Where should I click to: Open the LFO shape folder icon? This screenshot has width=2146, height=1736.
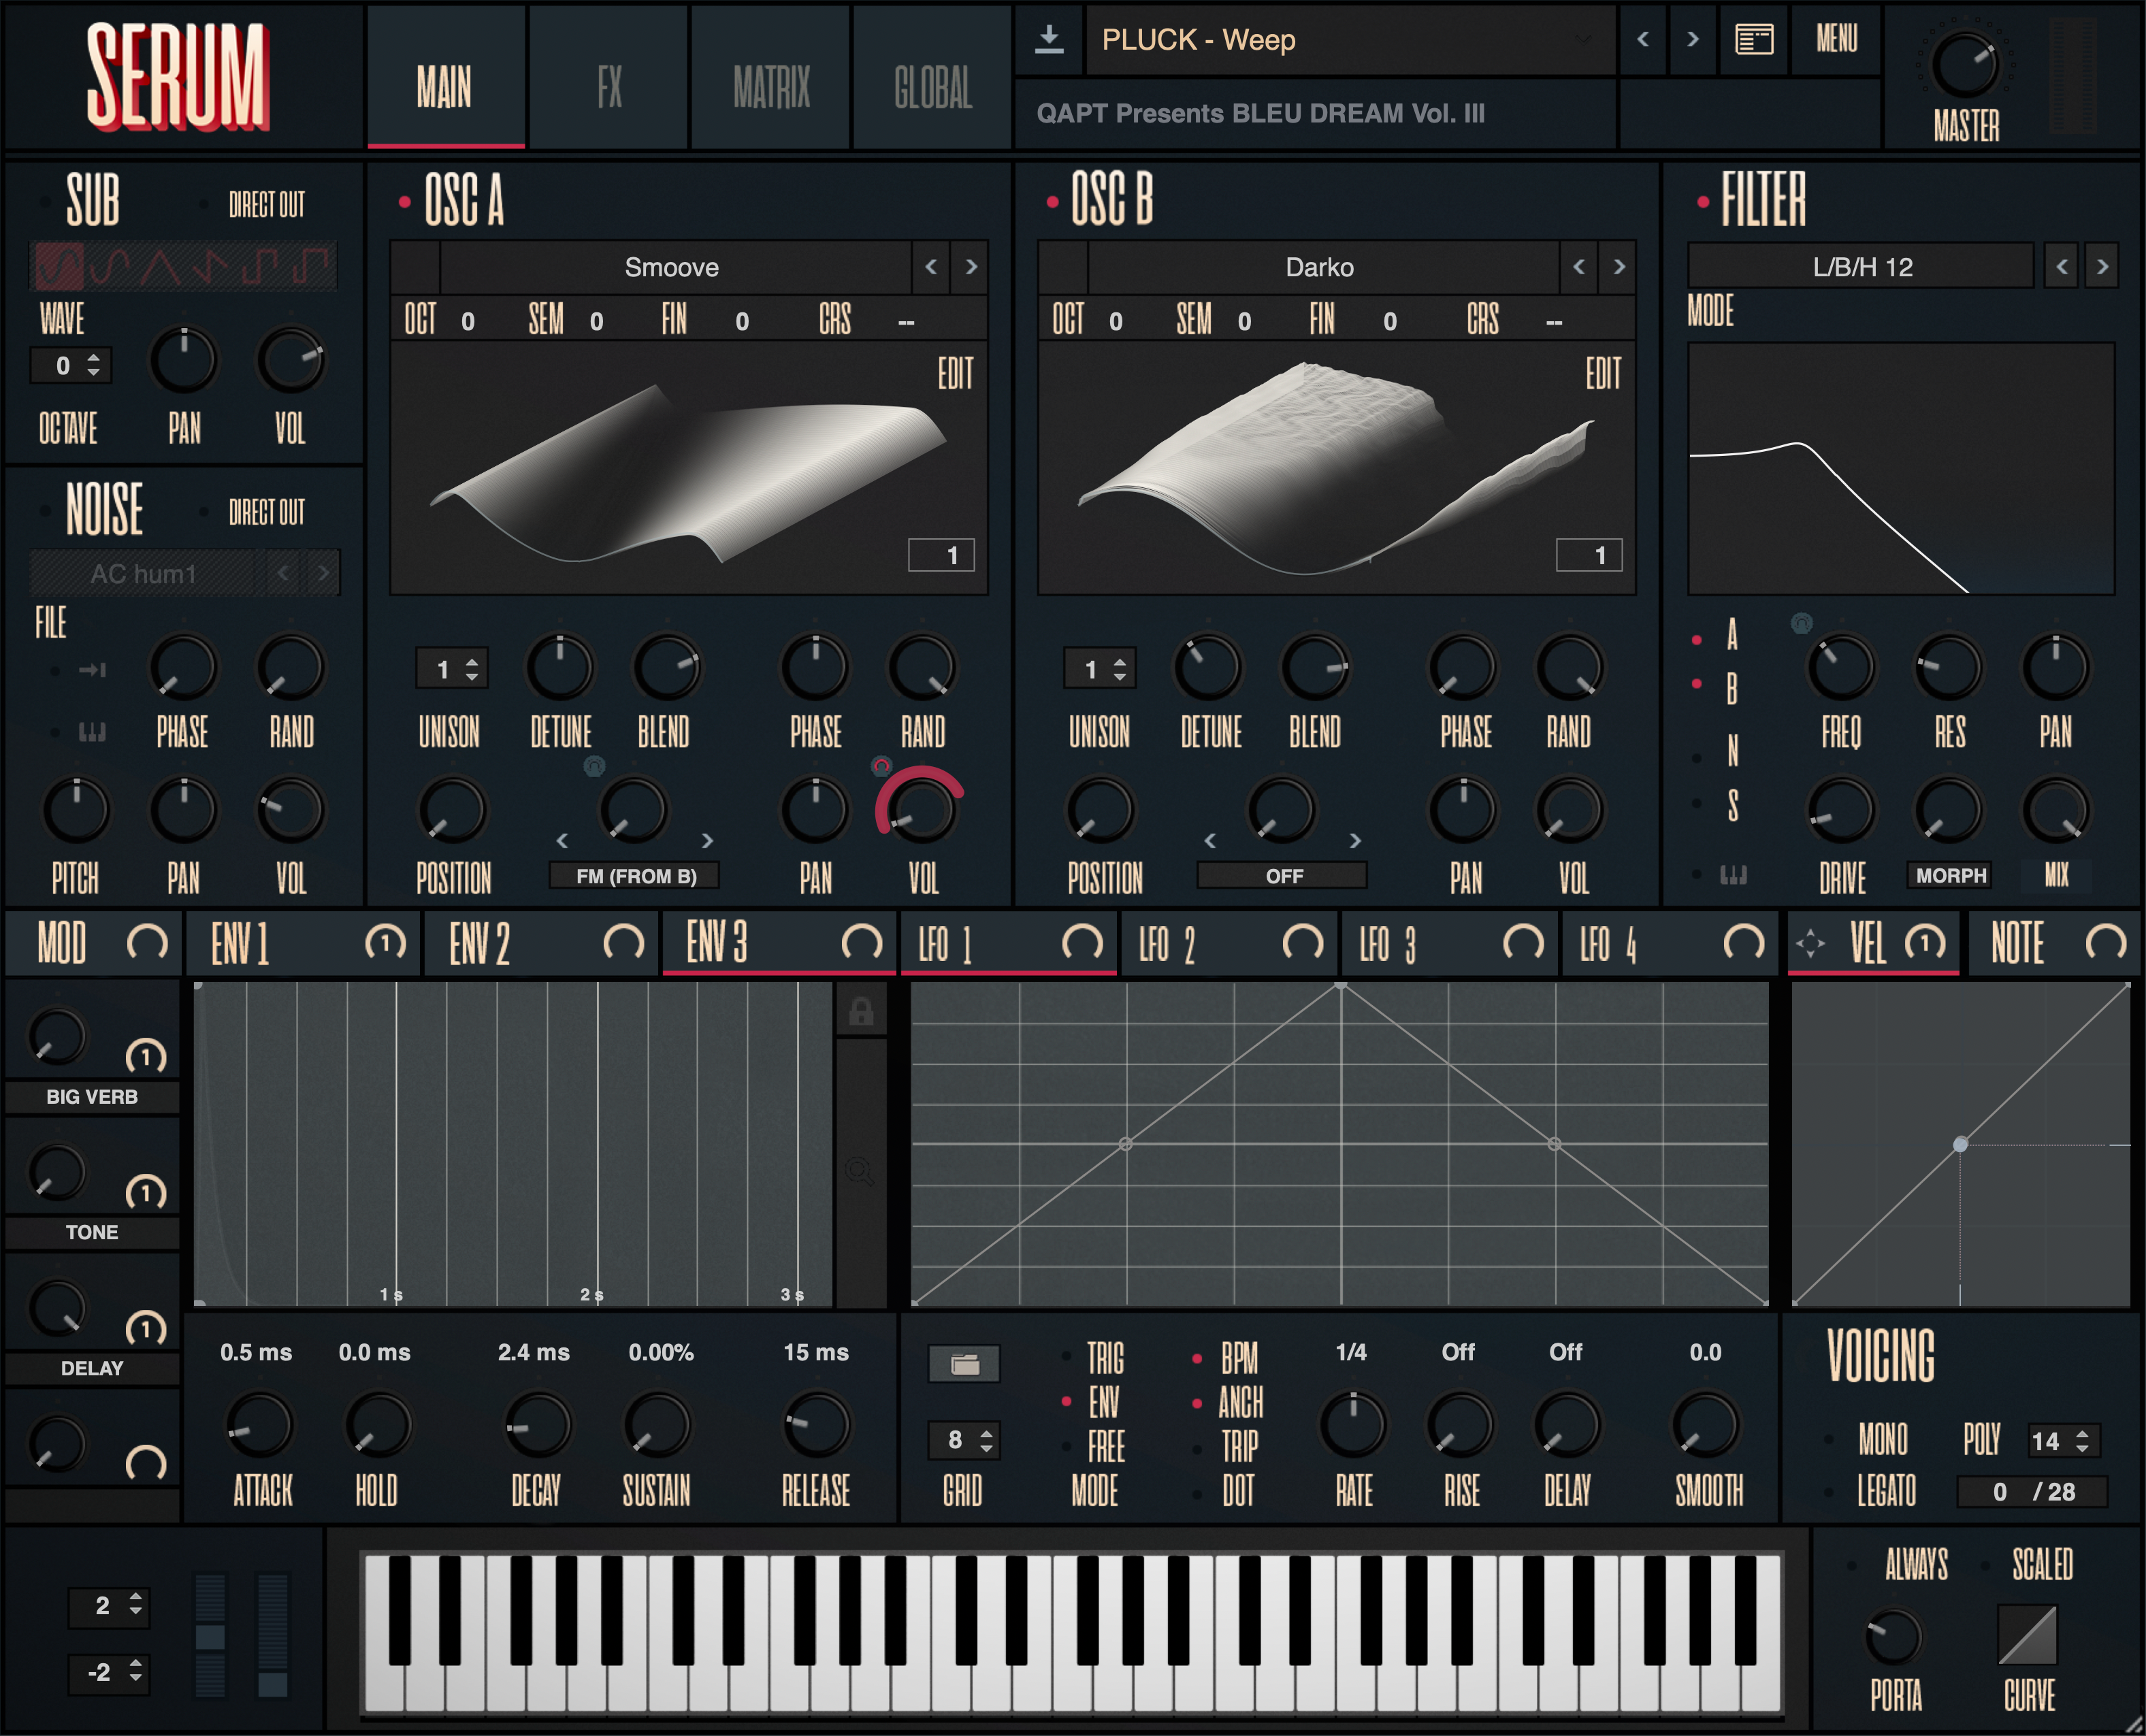[964, 1364]
